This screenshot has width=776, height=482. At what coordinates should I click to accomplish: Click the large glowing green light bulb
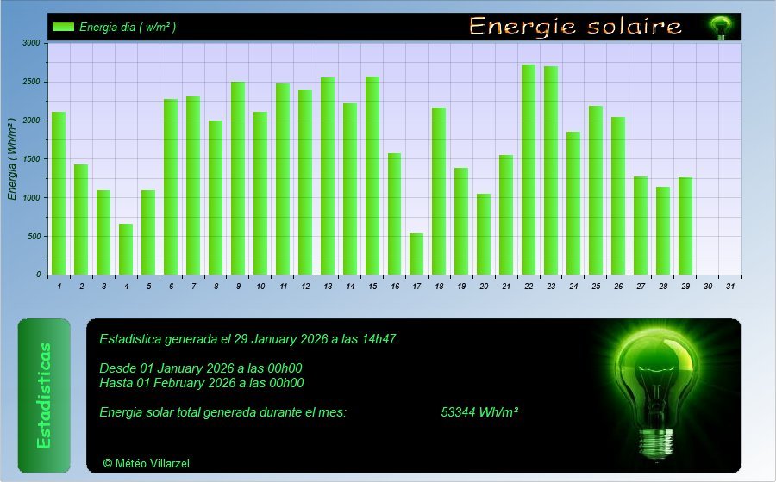pos(660,387)
